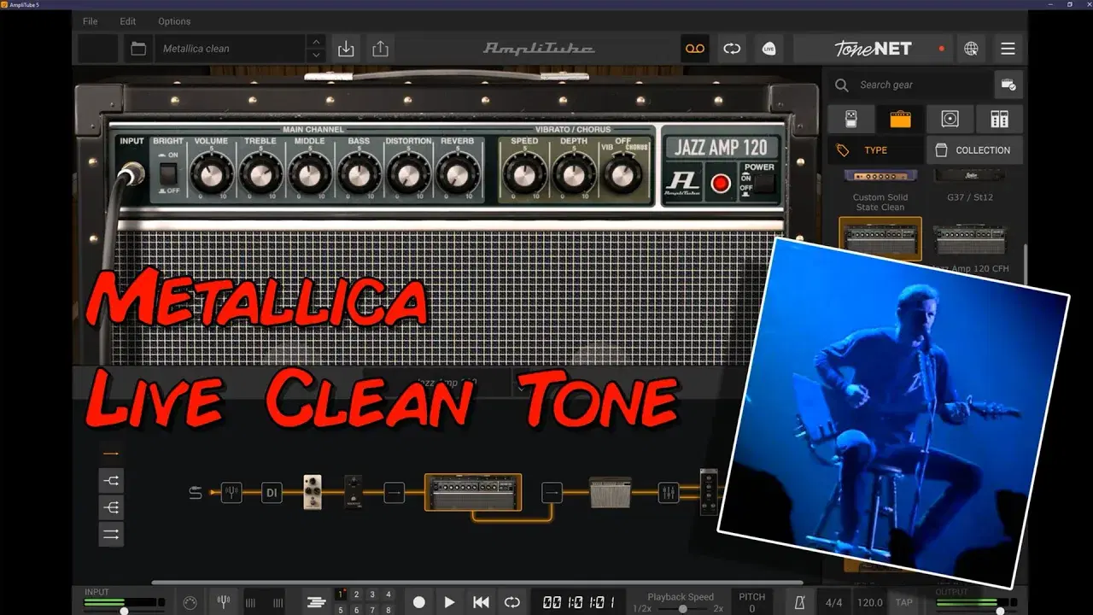Screen dimensions: 1093x615
Task: Click the Search gear field
Action: tap(910, 85)
